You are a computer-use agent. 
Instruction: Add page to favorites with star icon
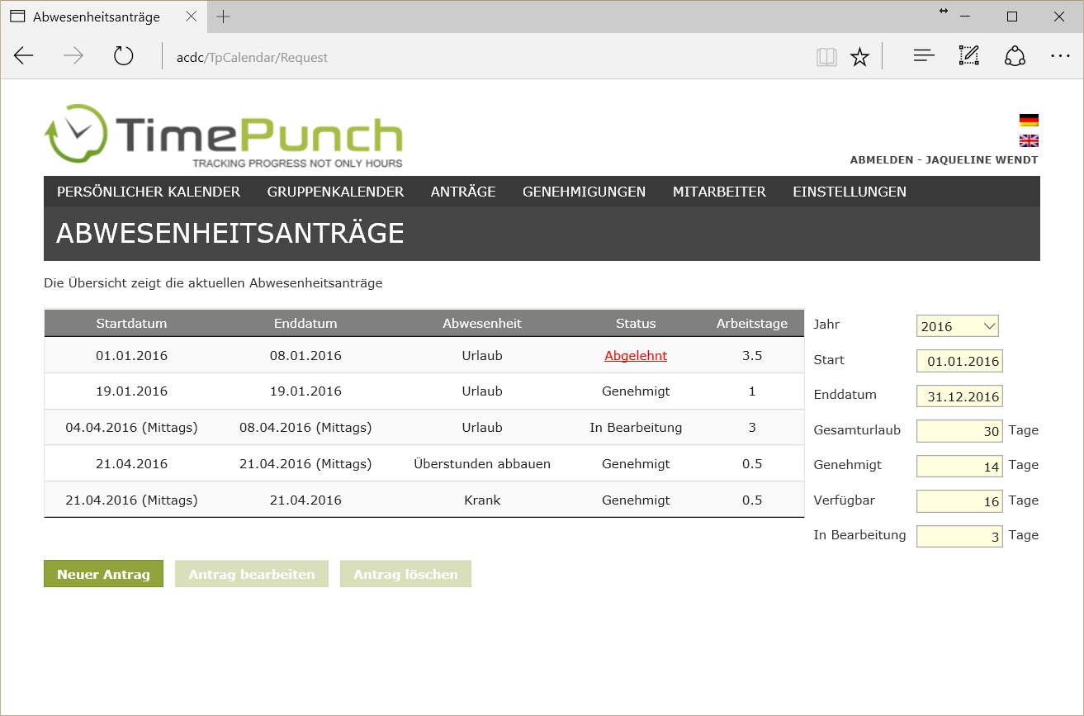859,57
